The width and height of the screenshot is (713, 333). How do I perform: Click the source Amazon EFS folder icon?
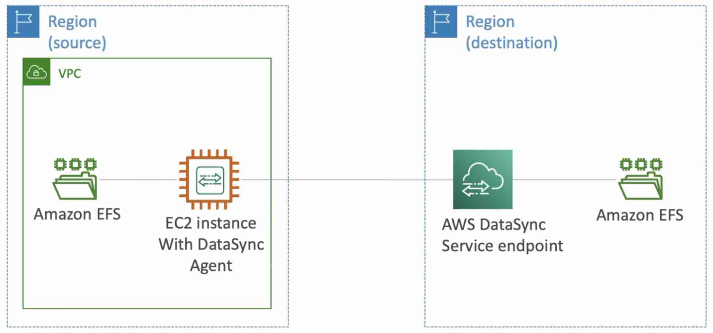75,179
